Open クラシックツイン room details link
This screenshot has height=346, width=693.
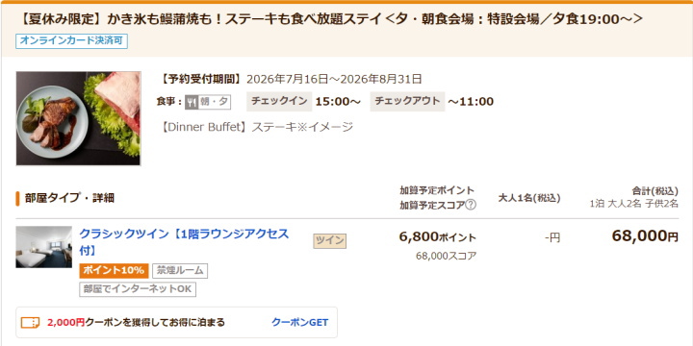[x=184, y=242]
